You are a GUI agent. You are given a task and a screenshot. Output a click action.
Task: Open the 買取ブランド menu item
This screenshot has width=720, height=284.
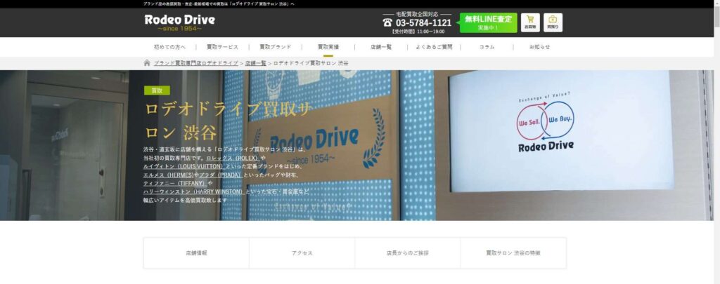click(276, 47)
